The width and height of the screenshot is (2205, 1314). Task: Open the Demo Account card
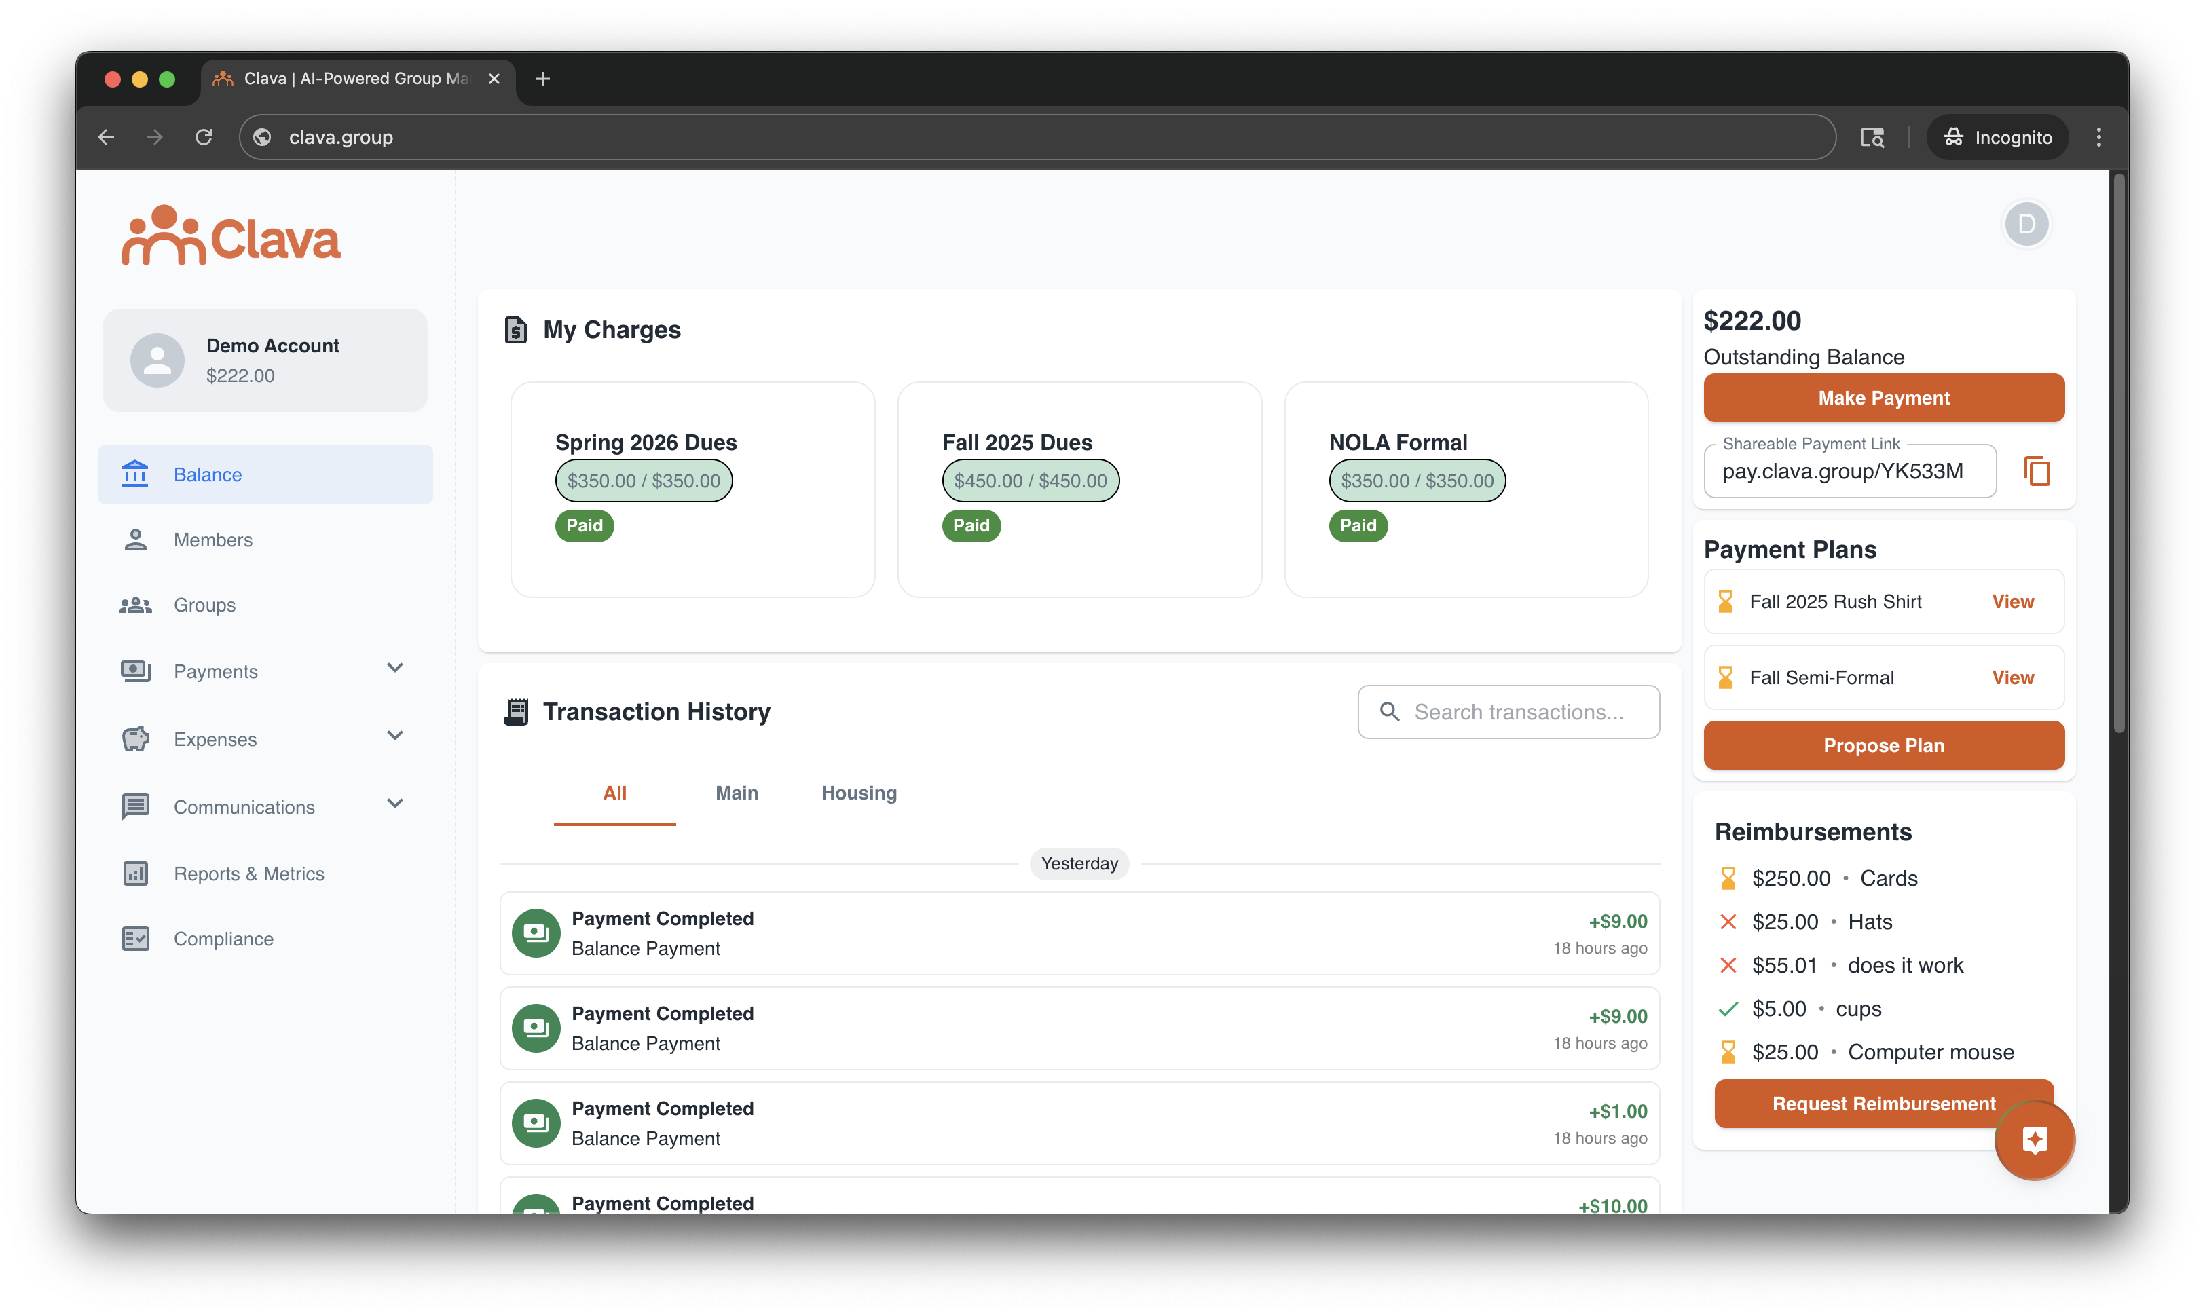pyautogui.click(x=265, y=360)
